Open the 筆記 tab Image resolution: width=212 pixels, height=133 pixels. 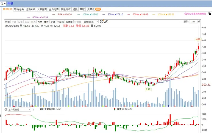(82, 9)
